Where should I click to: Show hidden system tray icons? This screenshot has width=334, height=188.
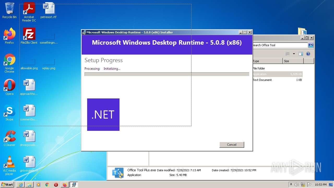pos(291,184)
